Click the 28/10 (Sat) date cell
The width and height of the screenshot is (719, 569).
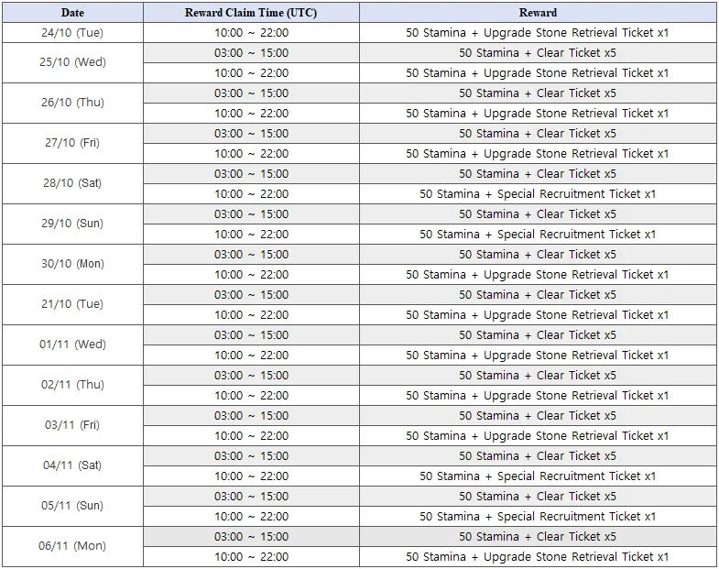(x=72, y=183)
